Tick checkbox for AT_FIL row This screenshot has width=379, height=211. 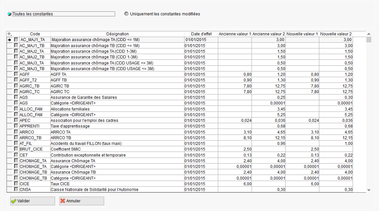[16, 143]
